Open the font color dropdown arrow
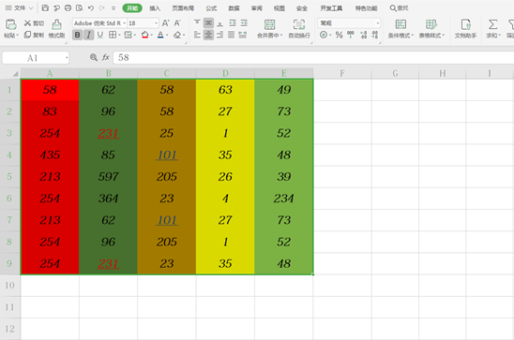This screenshot has width=514, height=340. coord(167,35)
